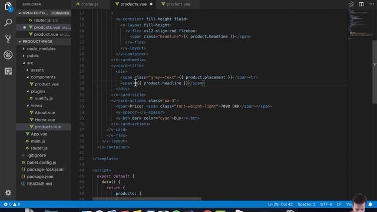This screenshot has width=377, height=212.
Task: Click LF end of line selector
Action: [339, 204]
